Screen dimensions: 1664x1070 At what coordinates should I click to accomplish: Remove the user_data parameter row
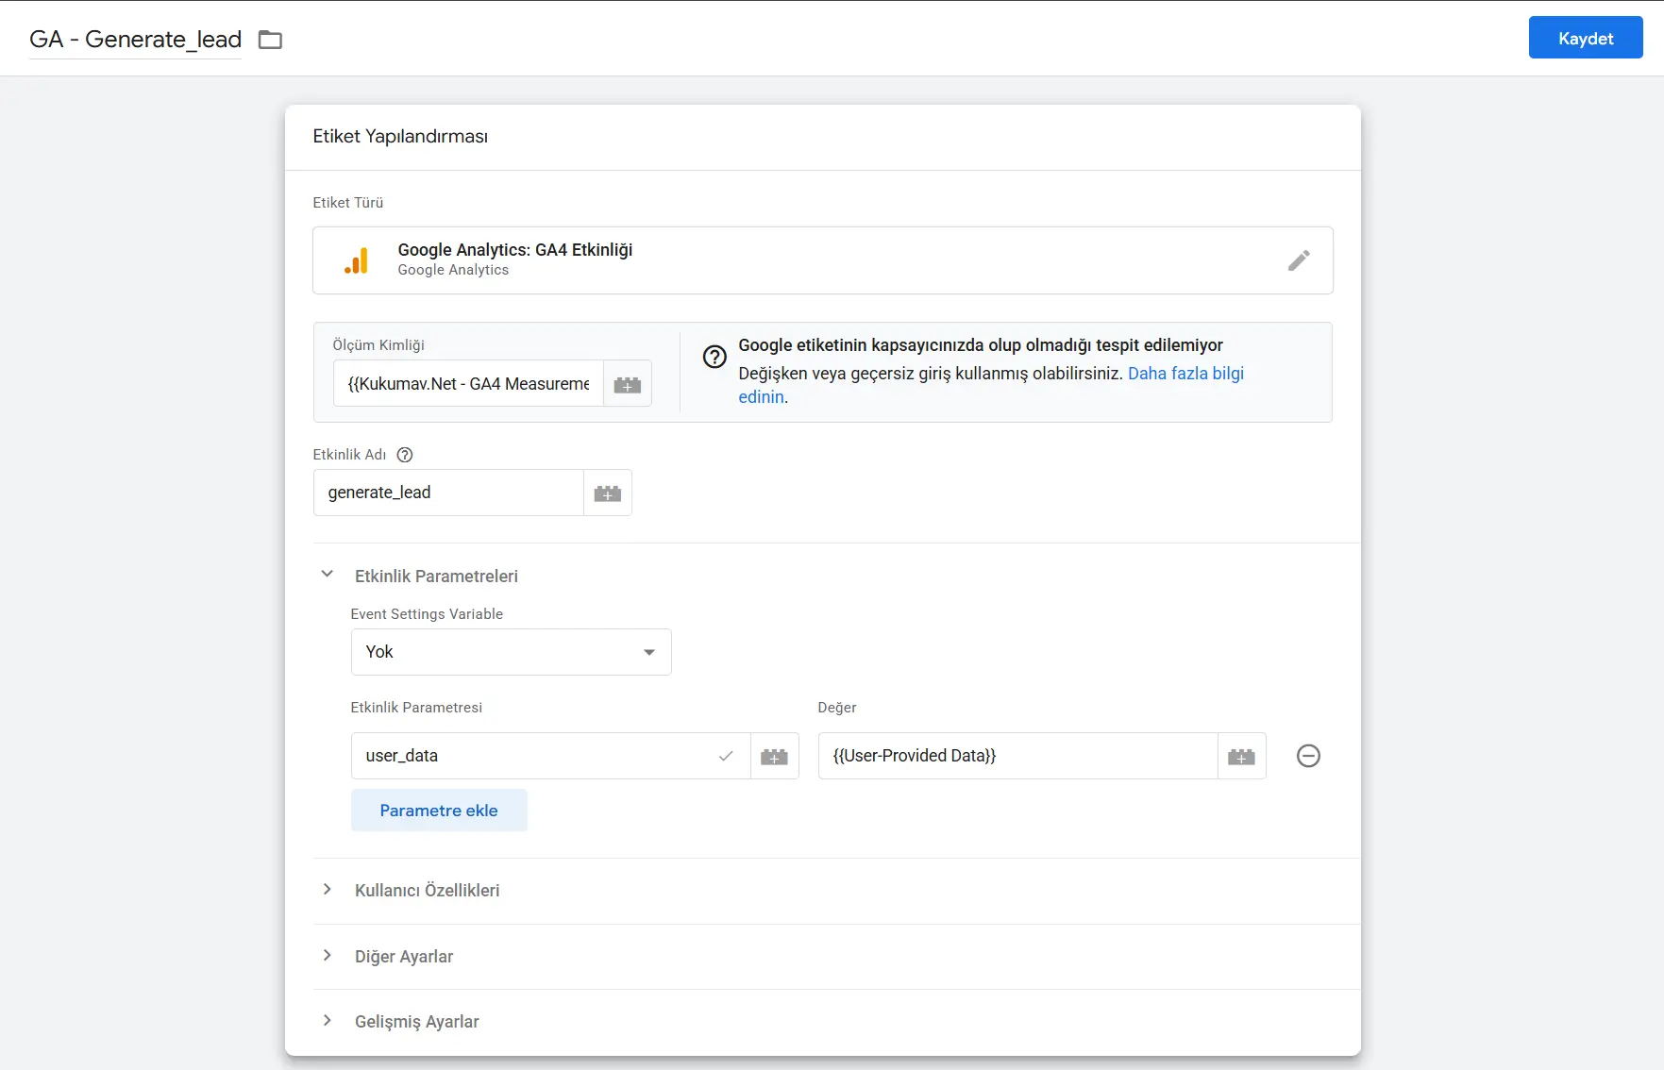pos(1308,756)
